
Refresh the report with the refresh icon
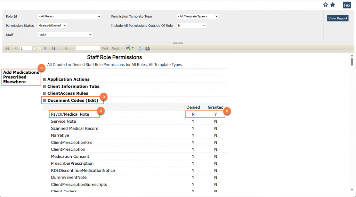point(140,48)
